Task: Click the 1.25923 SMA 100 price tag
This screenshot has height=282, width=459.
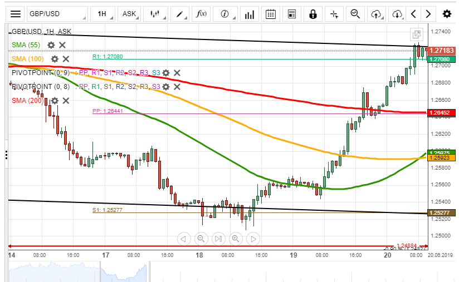Action: (441, 158)
